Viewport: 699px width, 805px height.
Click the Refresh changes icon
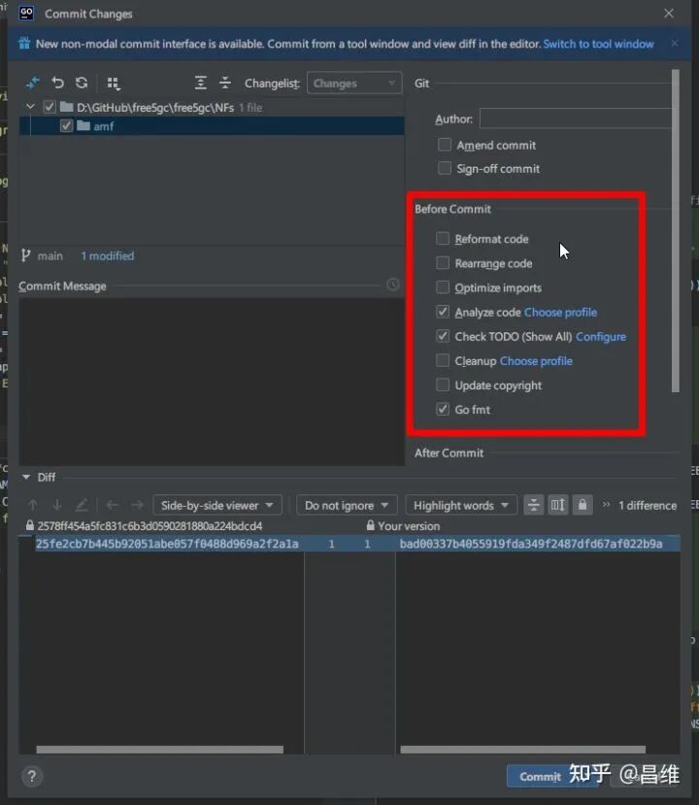tap(82, 83)
